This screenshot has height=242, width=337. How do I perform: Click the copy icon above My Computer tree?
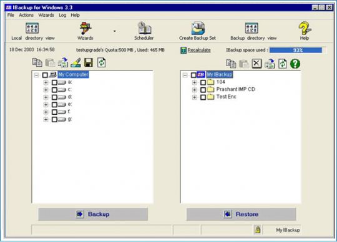point(37,62)
